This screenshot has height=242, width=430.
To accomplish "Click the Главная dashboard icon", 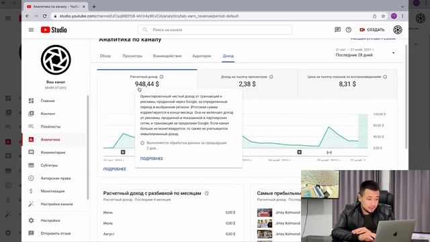I will click(32, 101).
